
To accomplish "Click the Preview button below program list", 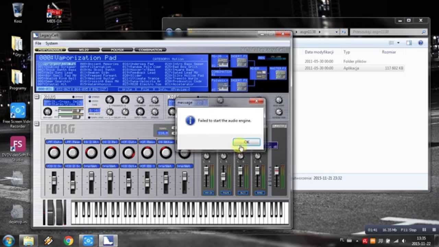I will point(181,89).
